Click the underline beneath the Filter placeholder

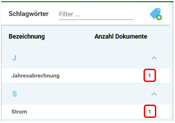click(96, 20)
